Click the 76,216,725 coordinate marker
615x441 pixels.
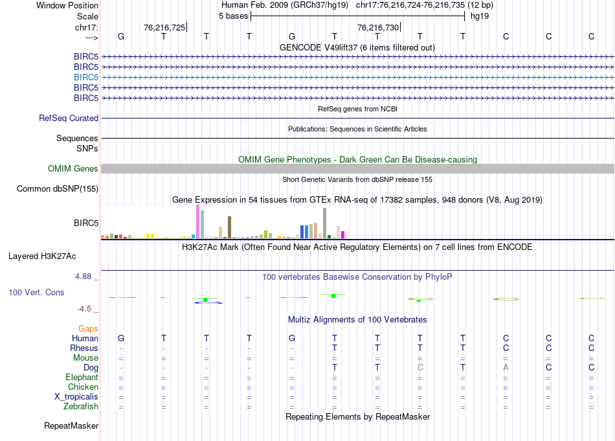(164, 27)
